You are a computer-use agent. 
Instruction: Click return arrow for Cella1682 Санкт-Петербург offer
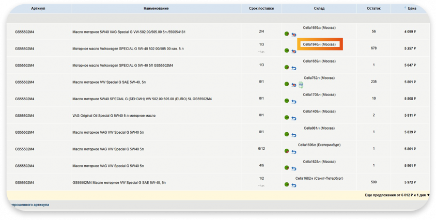coord(293,185)
